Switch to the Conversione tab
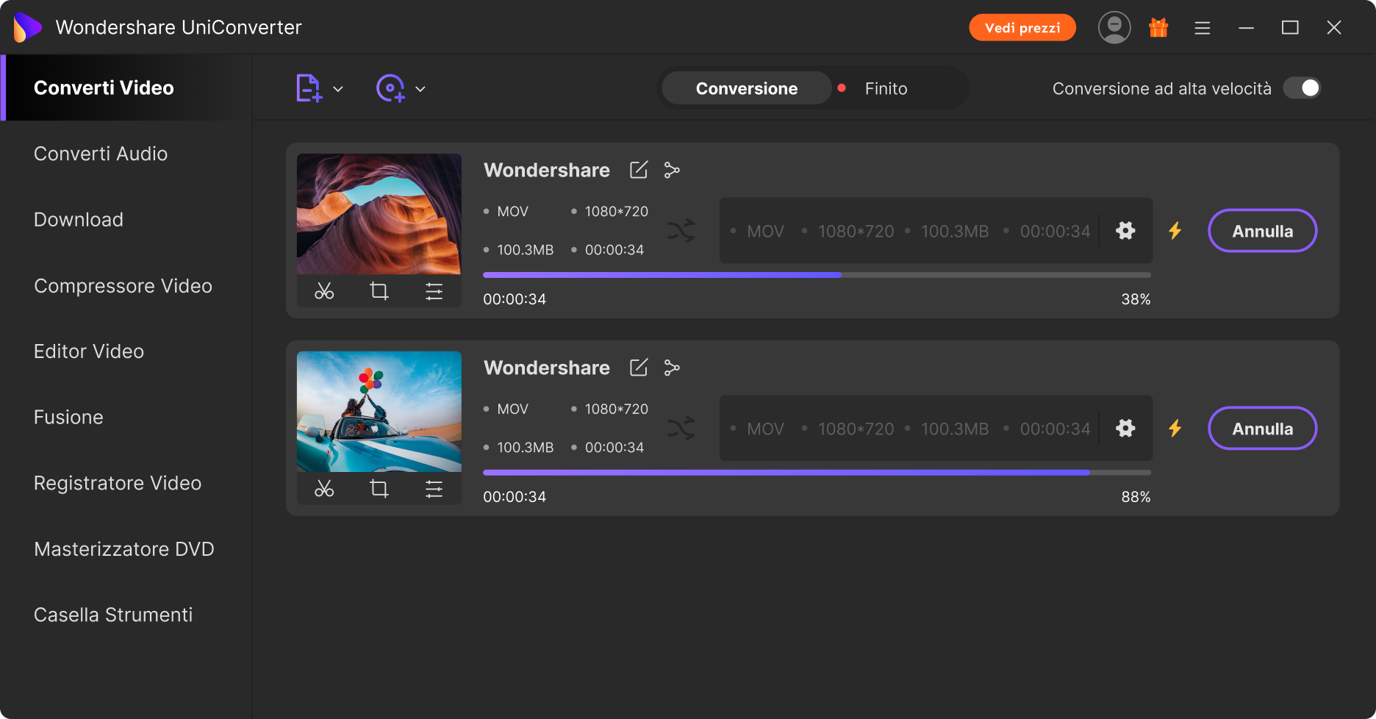This screenshot has height=719, width=1376. coord(746,88)
